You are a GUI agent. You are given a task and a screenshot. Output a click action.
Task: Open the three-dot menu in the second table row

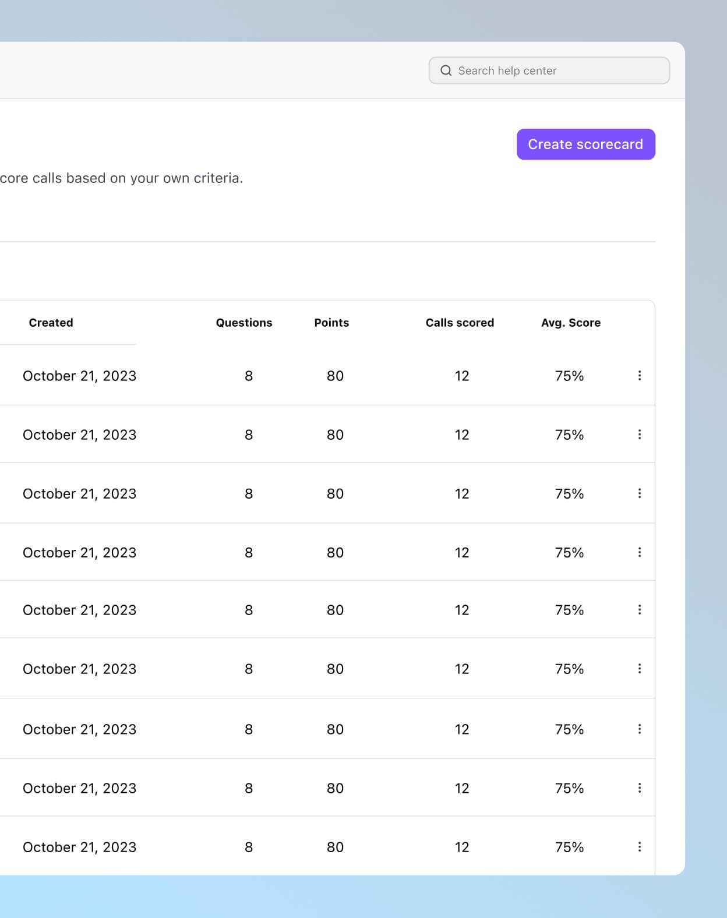(x=640, y=435)
